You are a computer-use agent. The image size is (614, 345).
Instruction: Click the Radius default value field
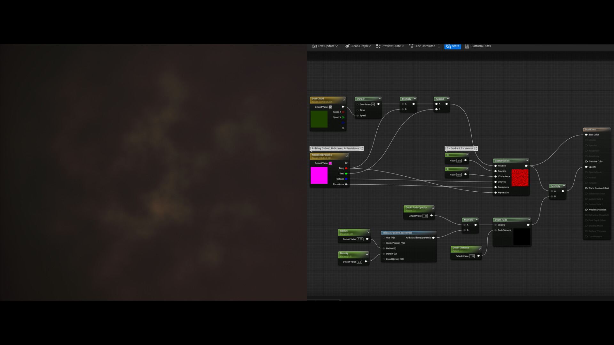tap(360, 239)
